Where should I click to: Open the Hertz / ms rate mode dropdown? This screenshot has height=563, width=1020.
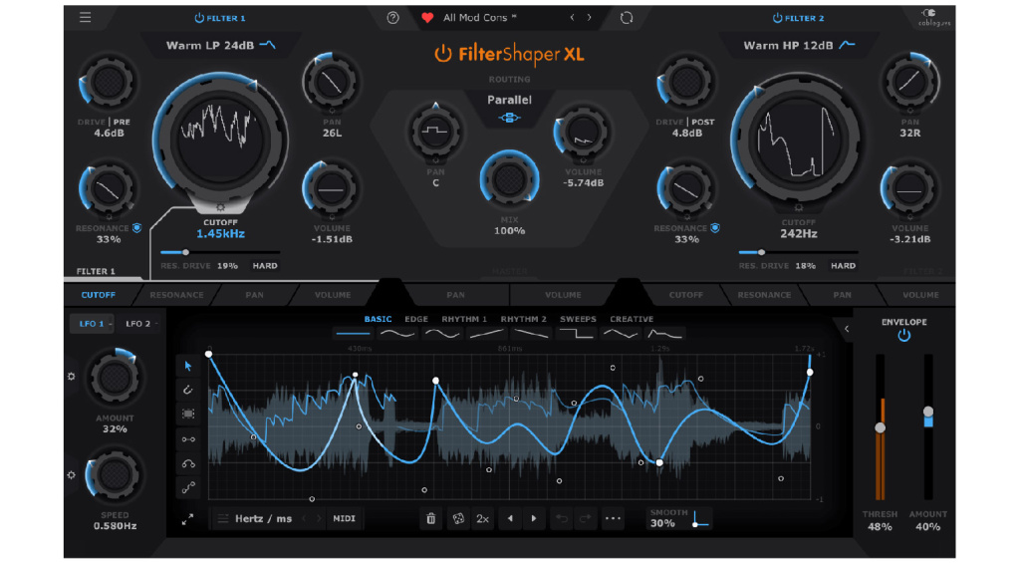255,518
